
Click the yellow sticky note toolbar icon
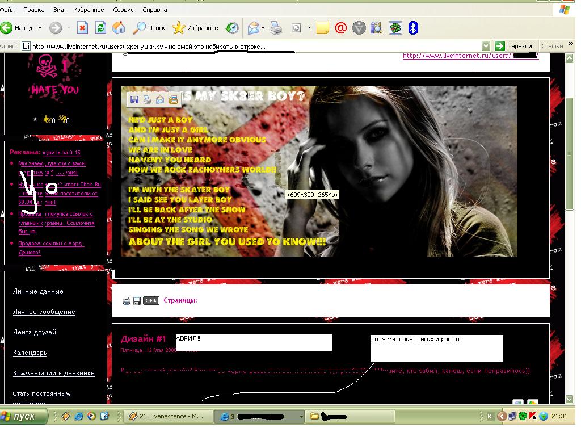click(x=323, y=28)
